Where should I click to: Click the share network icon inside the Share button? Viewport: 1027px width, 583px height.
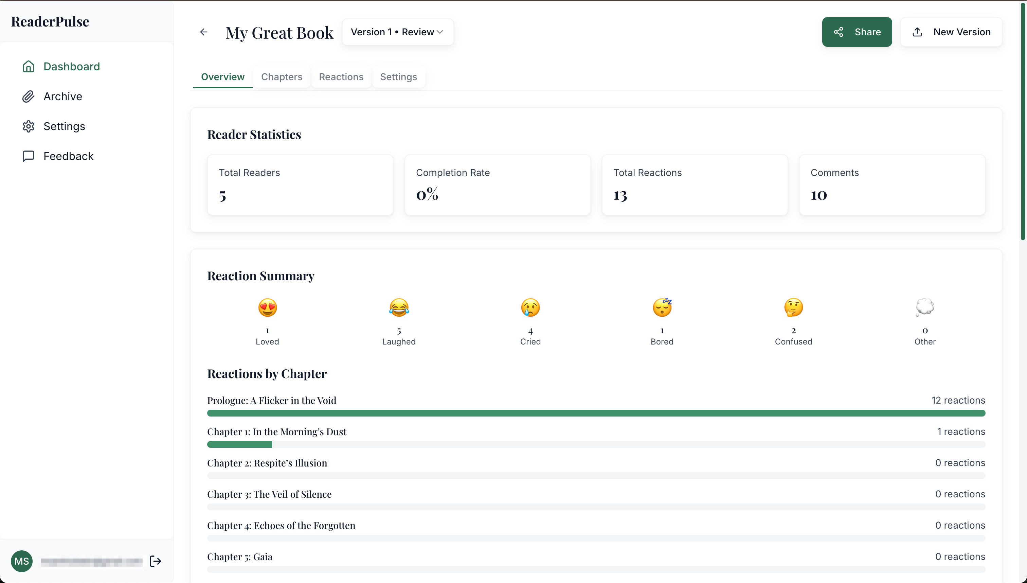coord(839,32)
